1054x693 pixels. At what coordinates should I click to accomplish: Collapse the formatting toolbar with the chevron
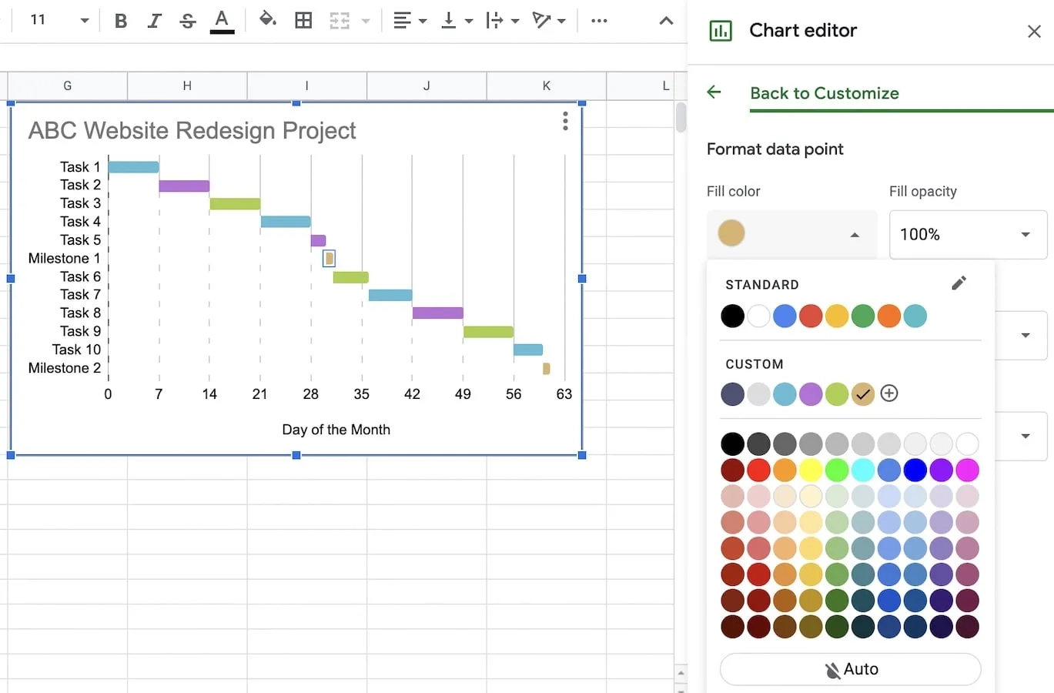tap(665, 21)
